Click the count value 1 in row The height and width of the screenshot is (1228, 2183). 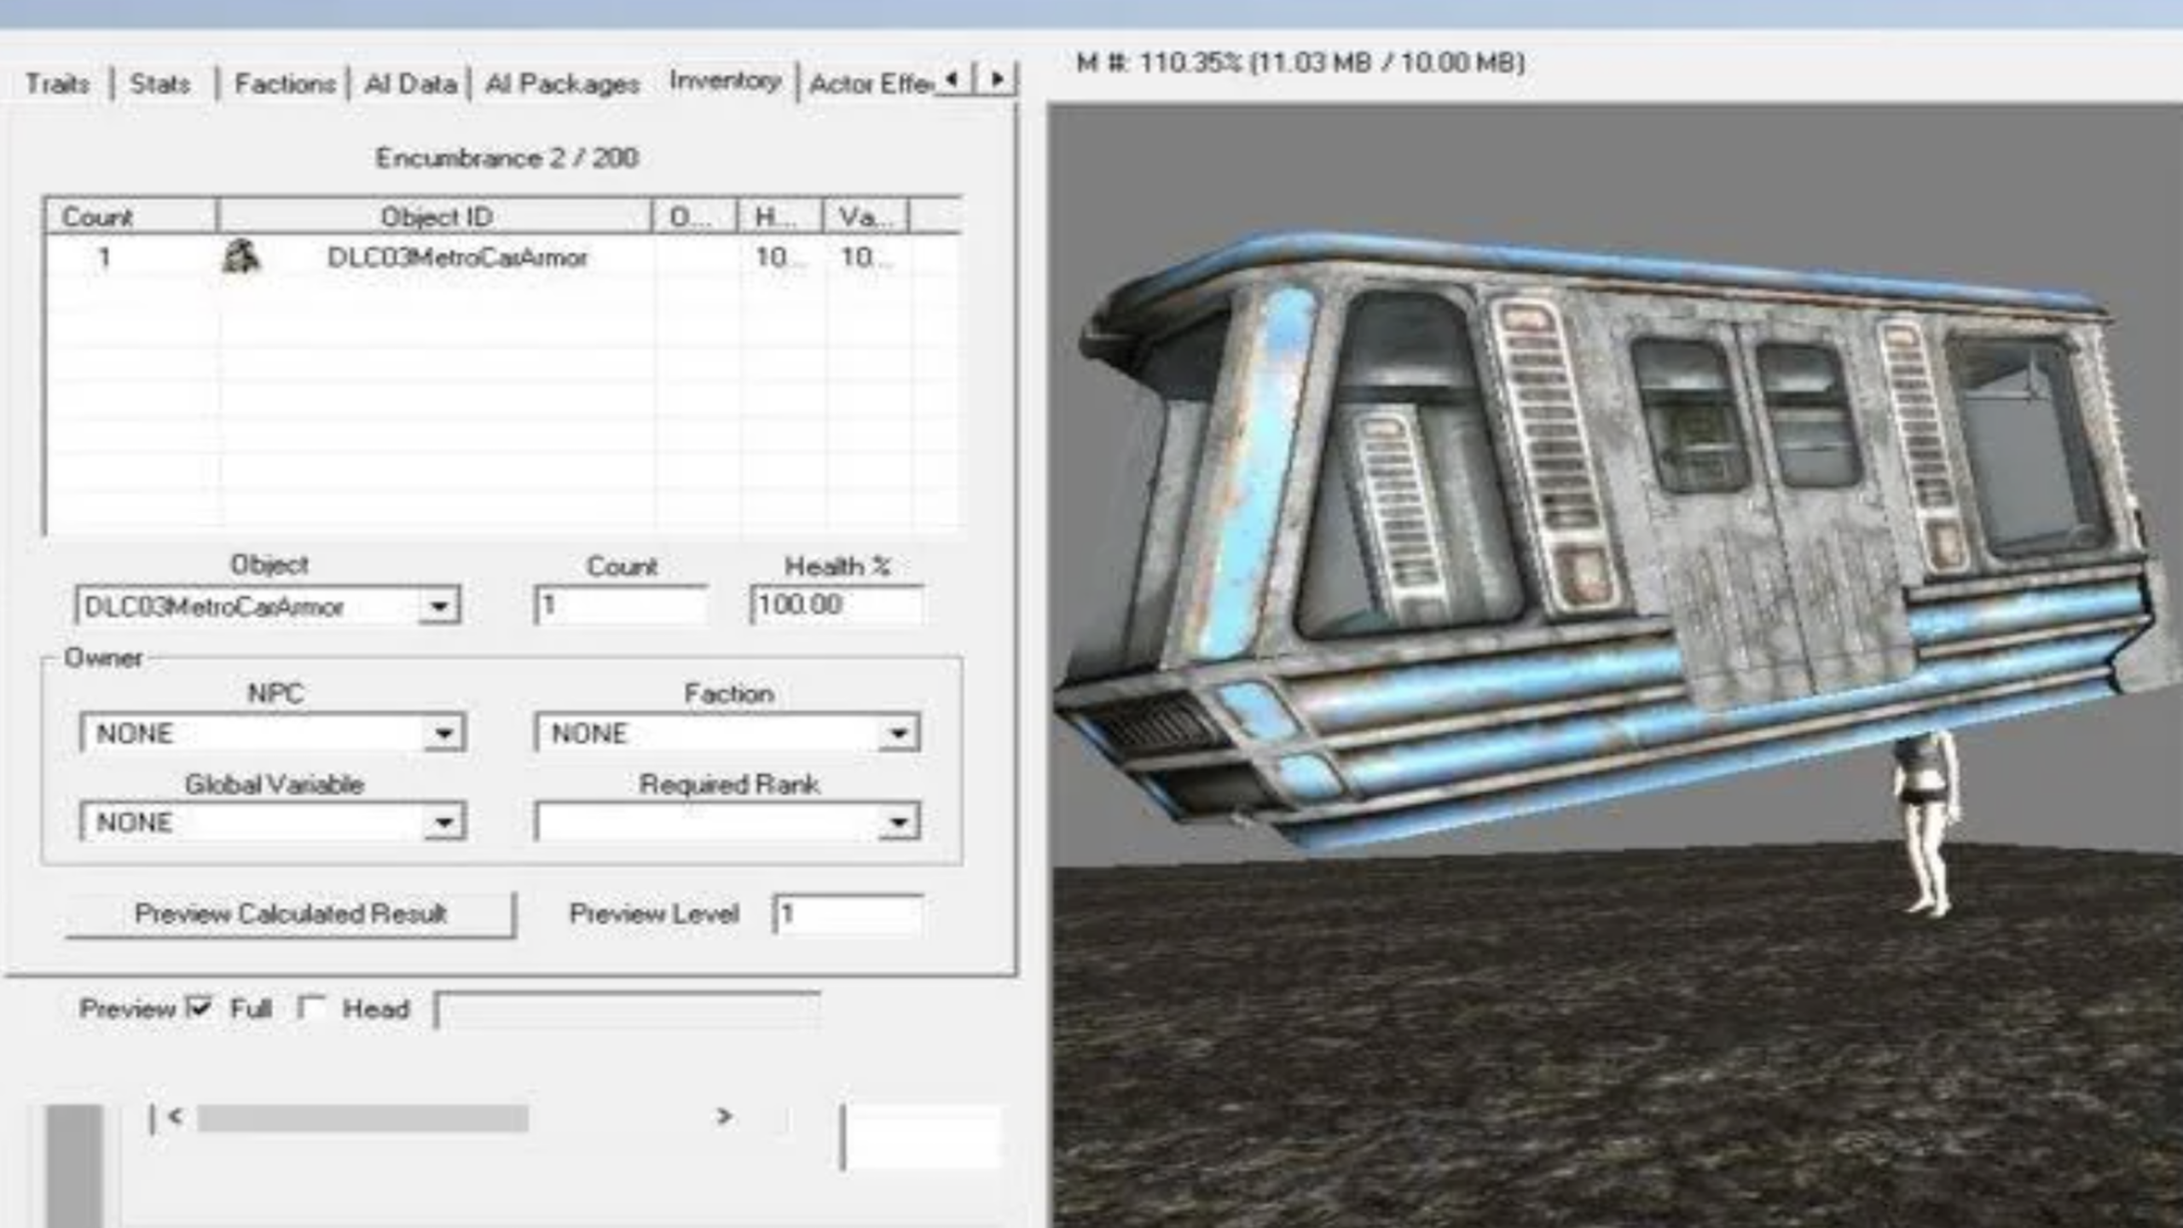[x=104, y=257]
